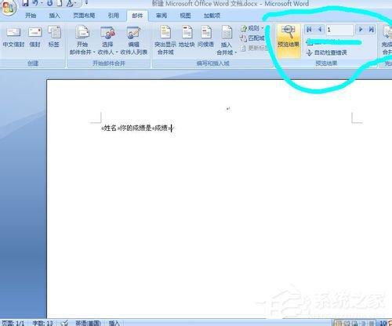
Task: Click the page count 页面: 1/1 in status bar
Action: tap(13, 323)
